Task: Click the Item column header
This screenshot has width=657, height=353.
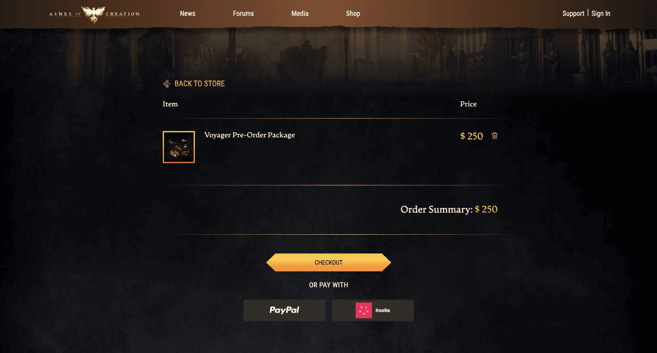Action: pyautogui.click(x=170, y=104)
